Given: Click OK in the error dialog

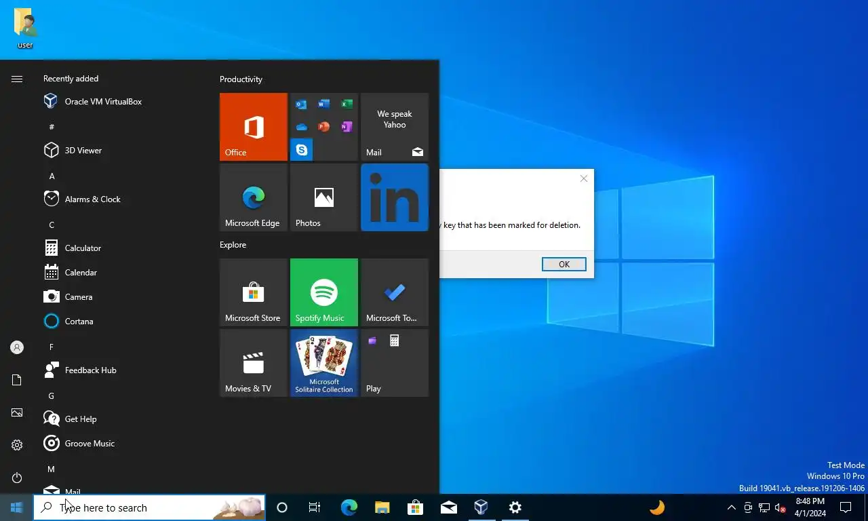Looking at the screenshot, I should (564, 265).
